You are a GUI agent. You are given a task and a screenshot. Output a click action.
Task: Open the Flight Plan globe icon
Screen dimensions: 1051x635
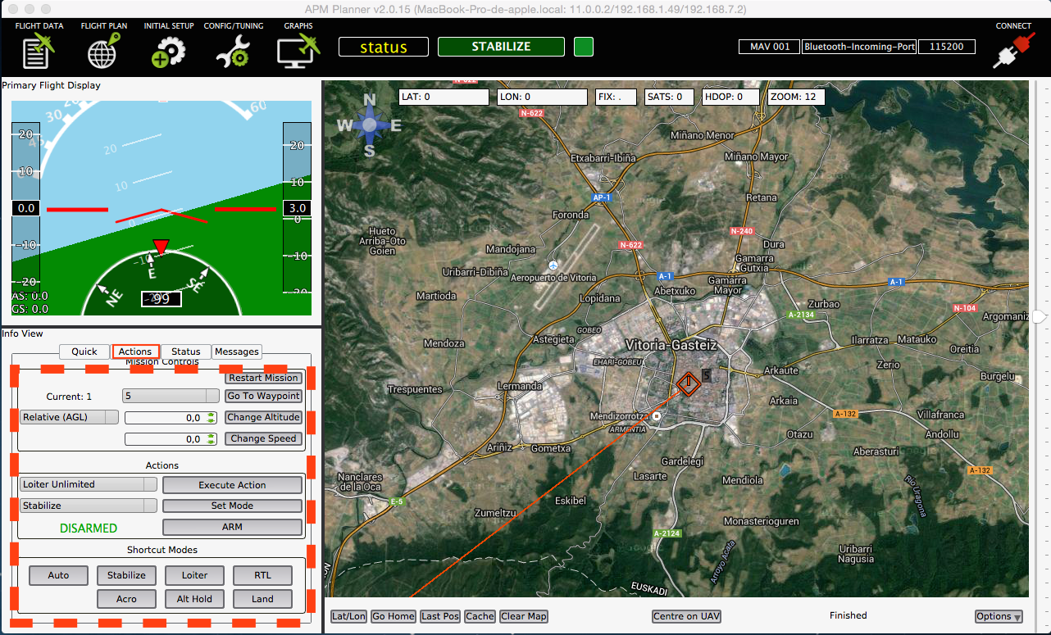[104, 52]
